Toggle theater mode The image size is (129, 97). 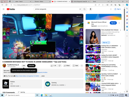pyautogui.click(x=76, y=57)
